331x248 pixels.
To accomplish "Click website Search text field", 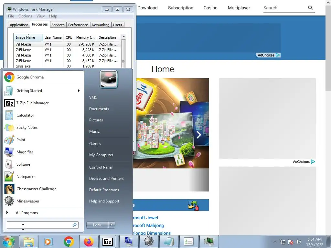I will (x=284, y=8).
